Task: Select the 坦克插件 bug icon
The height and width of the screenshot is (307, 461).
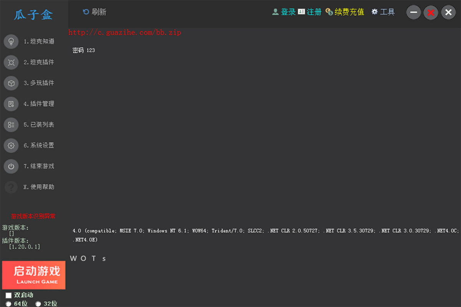Action: [11, 62]
